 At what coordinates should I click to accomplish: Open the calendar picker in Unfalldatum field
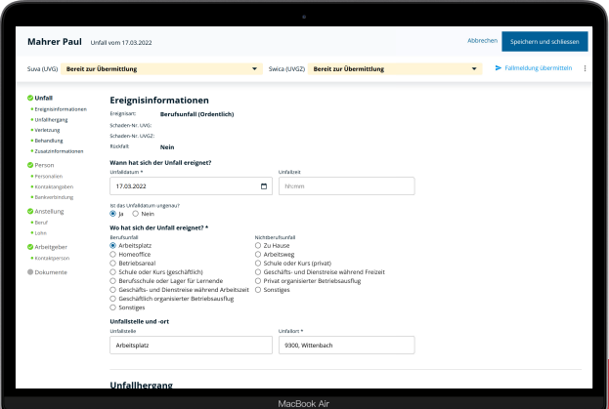click(265, 185)
